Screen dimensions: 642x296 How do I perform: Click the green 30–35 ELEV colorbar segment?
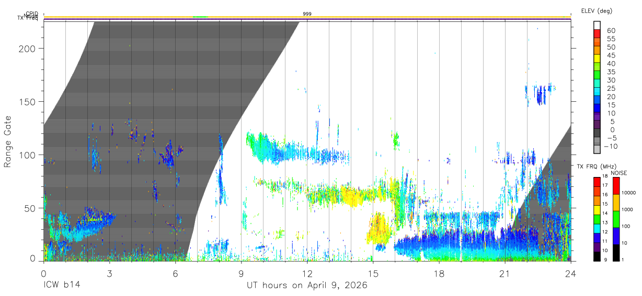[597, 76]
